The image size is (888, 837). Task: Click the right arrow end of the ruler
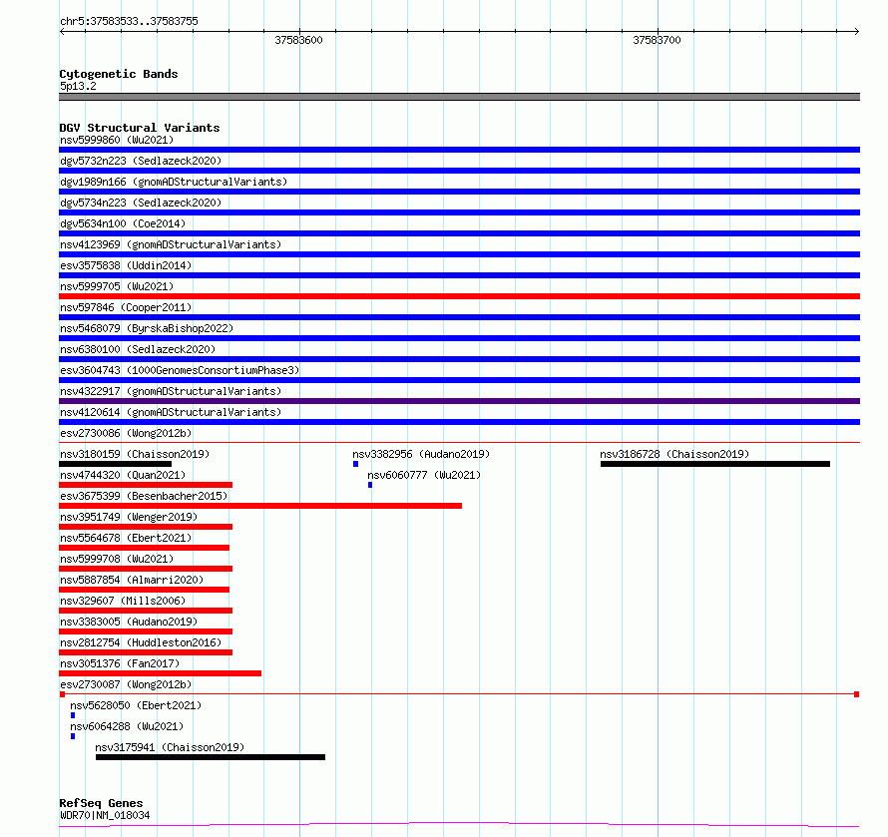(856, 31)
